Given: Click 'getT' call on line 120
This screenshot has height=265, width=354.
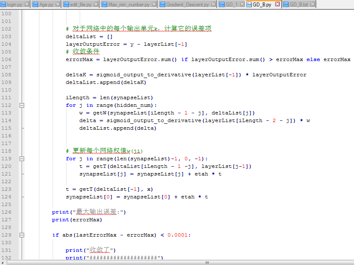Looking at the screenshot, I should [x=99, y=166].
